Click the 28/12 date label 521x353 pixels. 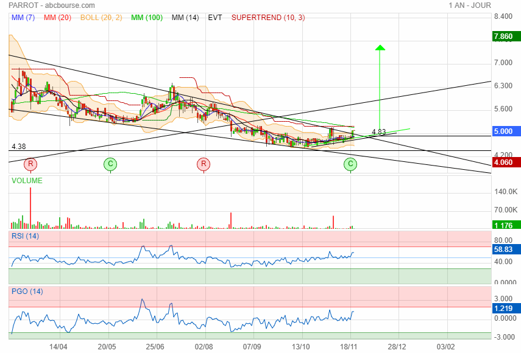(397, 347)
